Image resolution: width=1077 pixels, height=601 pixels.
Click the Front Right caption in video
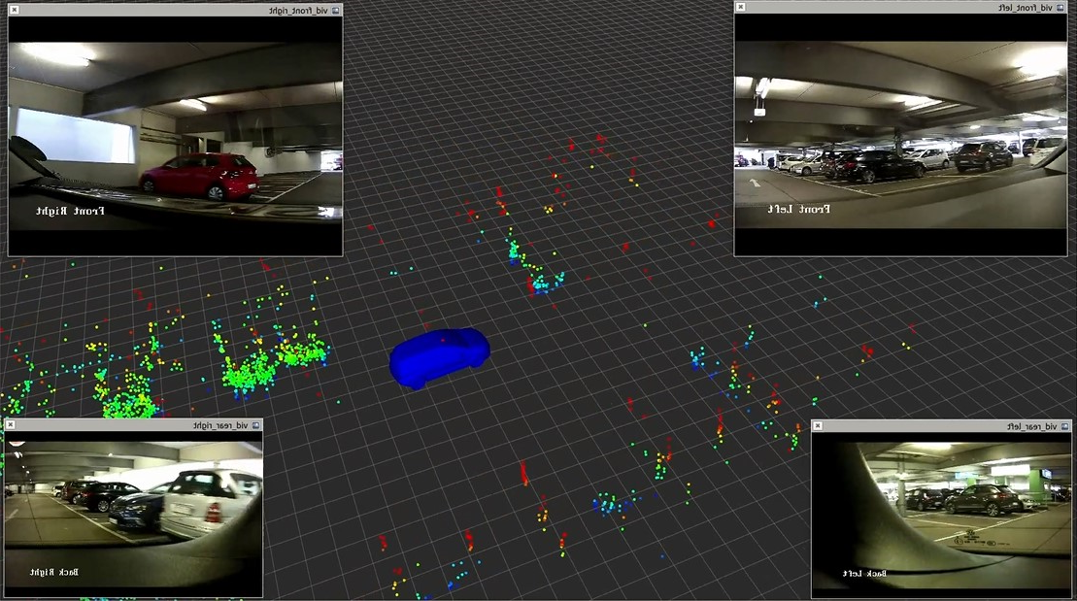pyautogui.click(x=71, y=210)
